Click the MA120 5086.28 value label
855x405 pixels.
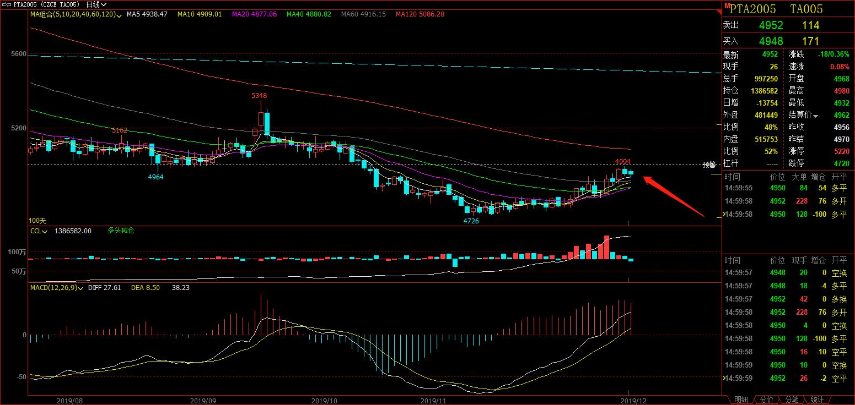click(420, 14)
